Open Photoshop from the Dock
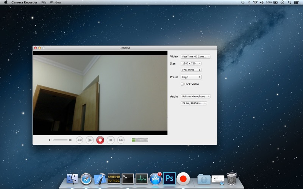This screenshot has height=189, width=303. point(169,178)
